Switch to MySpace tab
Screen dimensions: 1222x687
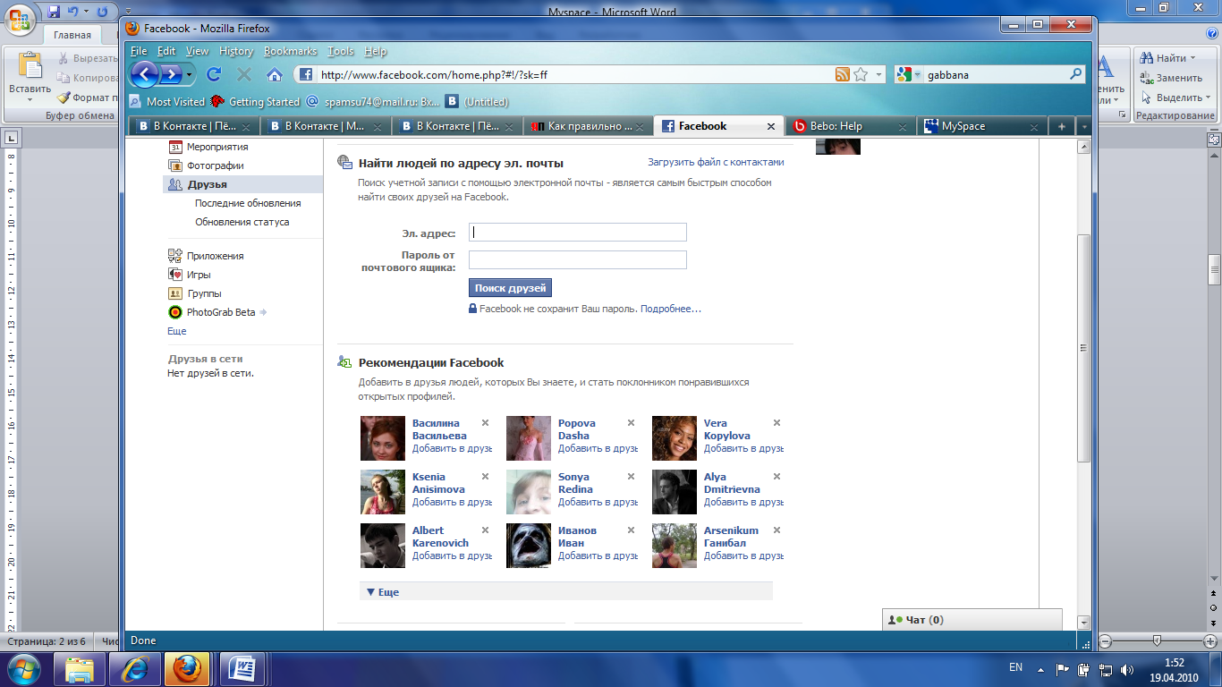983,126
